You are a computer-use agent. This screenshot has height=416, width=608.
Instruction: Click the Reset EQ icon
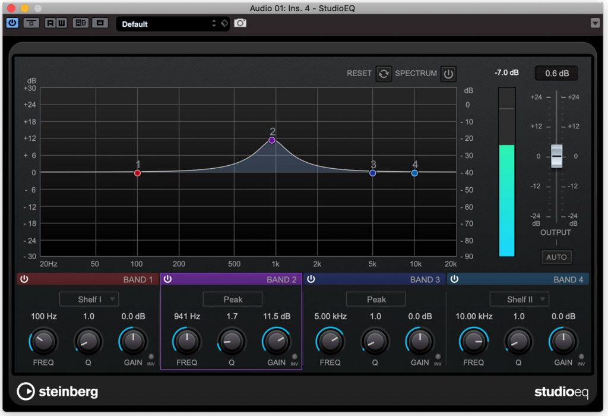click(383, 74)
